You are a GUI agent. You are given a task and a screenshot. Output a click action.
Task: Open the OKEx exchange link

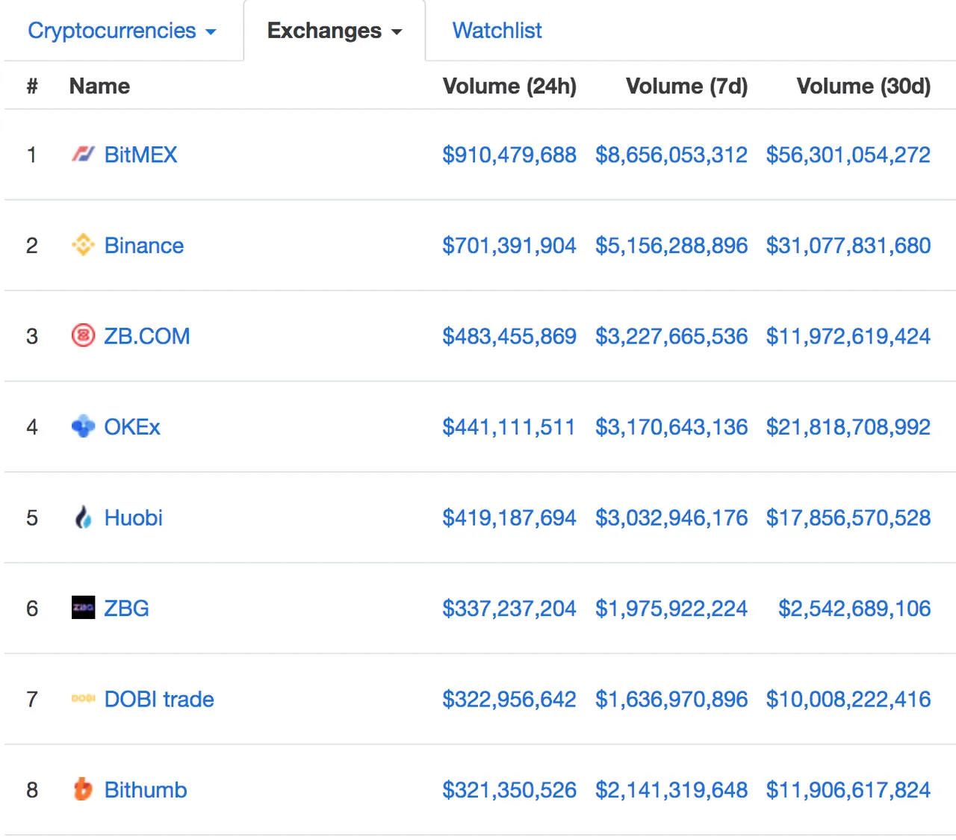[132, 426]
